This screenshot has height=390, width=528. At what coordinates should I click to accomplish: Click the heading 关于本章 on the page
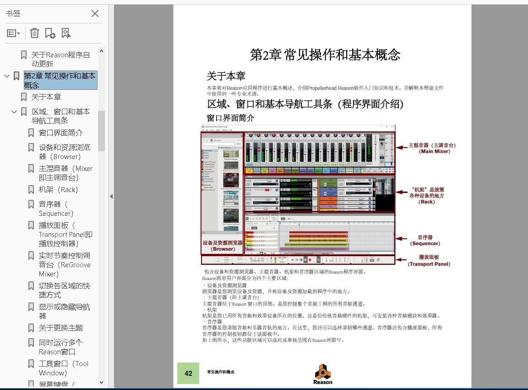pos(226,76)
